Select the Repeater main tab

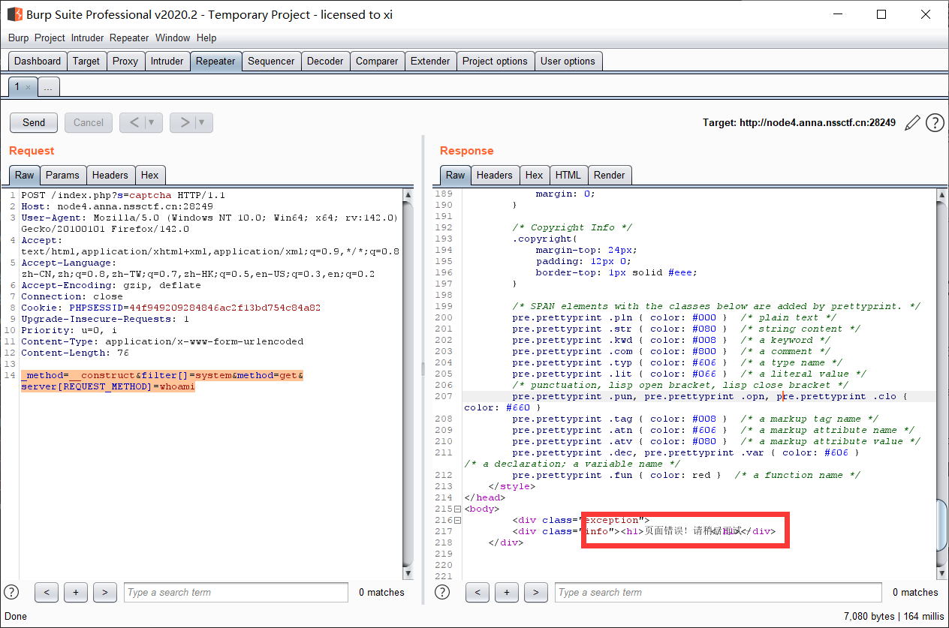click(x=215, y=62)
